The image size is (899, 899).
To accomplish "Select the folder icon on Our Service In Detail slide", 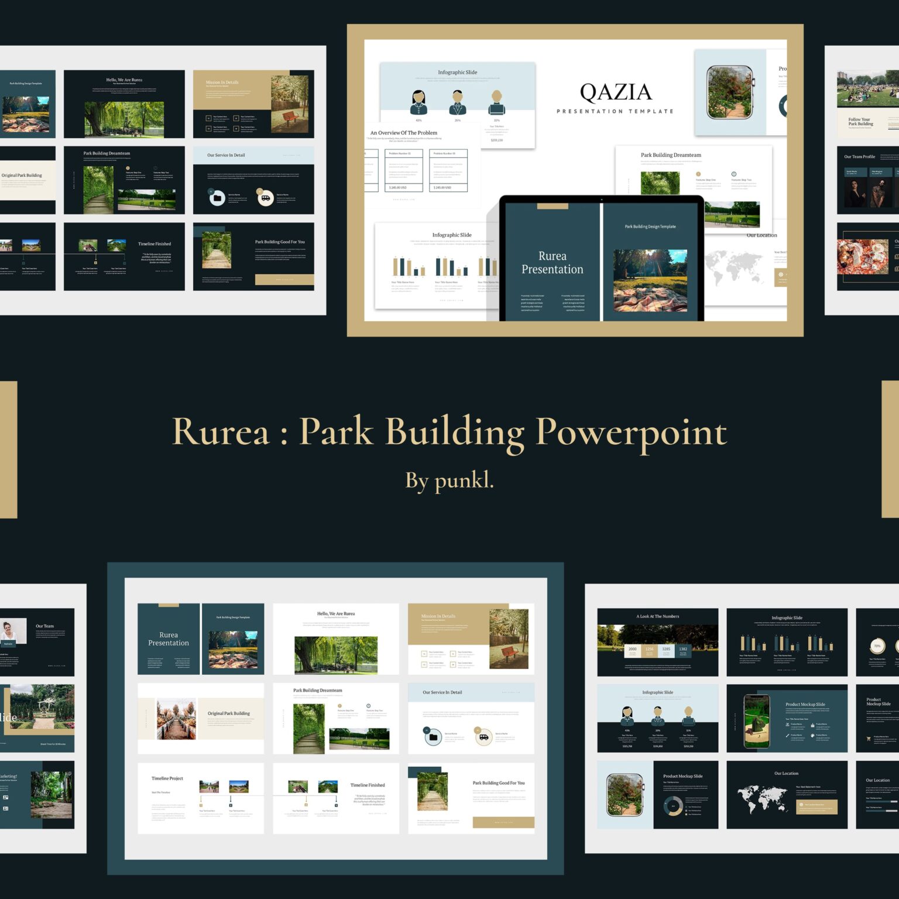I will click(433, 737).
